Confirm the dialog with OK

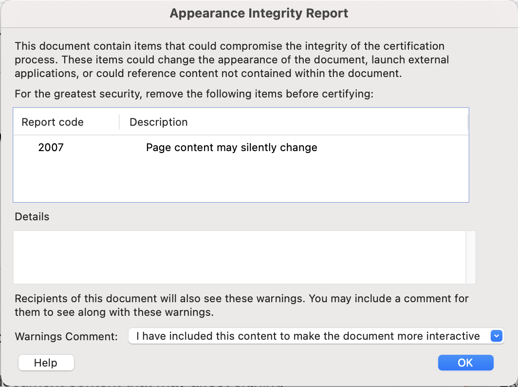coord(465,363)
